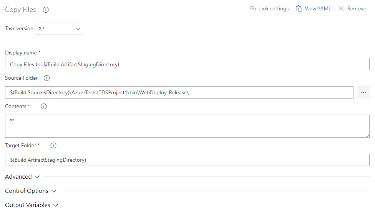Image resolution: width=375 pixels, height=217 pixels.
Task: Select the Target Folder input field
Action: pyautogui.click(x=187, y=160)
